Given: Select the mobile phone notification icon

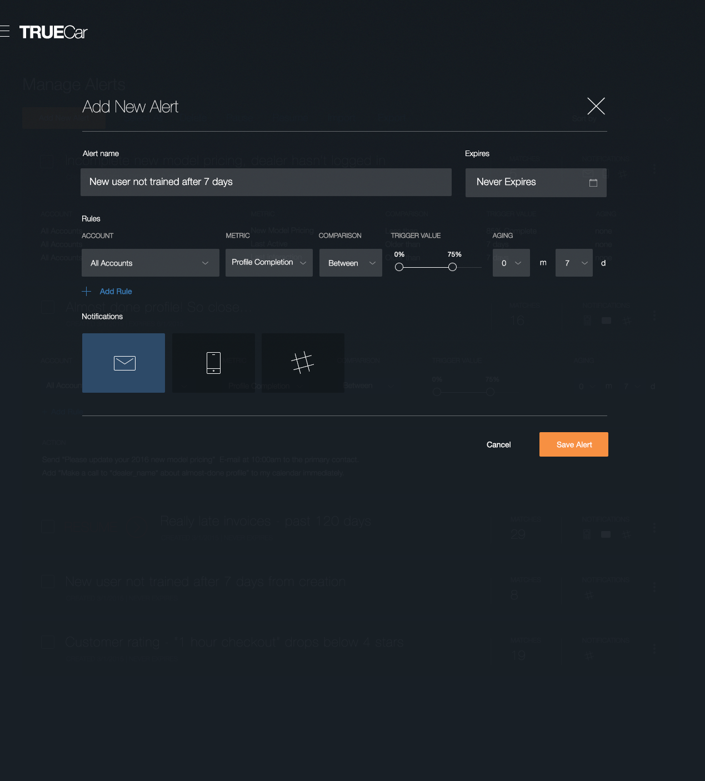Looking at the screenshot, I should coord(213,363).
